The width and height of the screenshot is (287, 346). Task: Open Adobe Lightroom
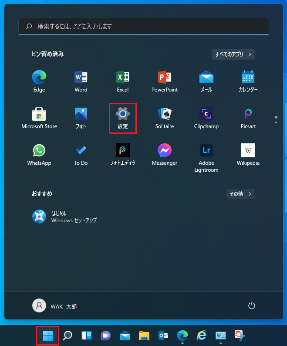pos(206,158)
